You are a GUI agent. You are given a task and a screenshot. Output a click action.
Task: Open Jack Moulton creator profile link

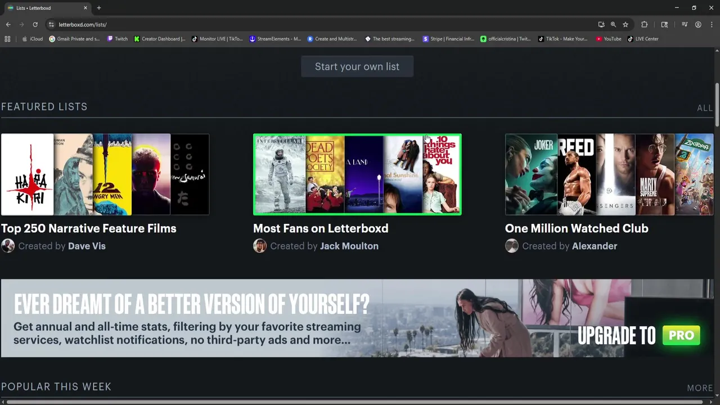349,246
